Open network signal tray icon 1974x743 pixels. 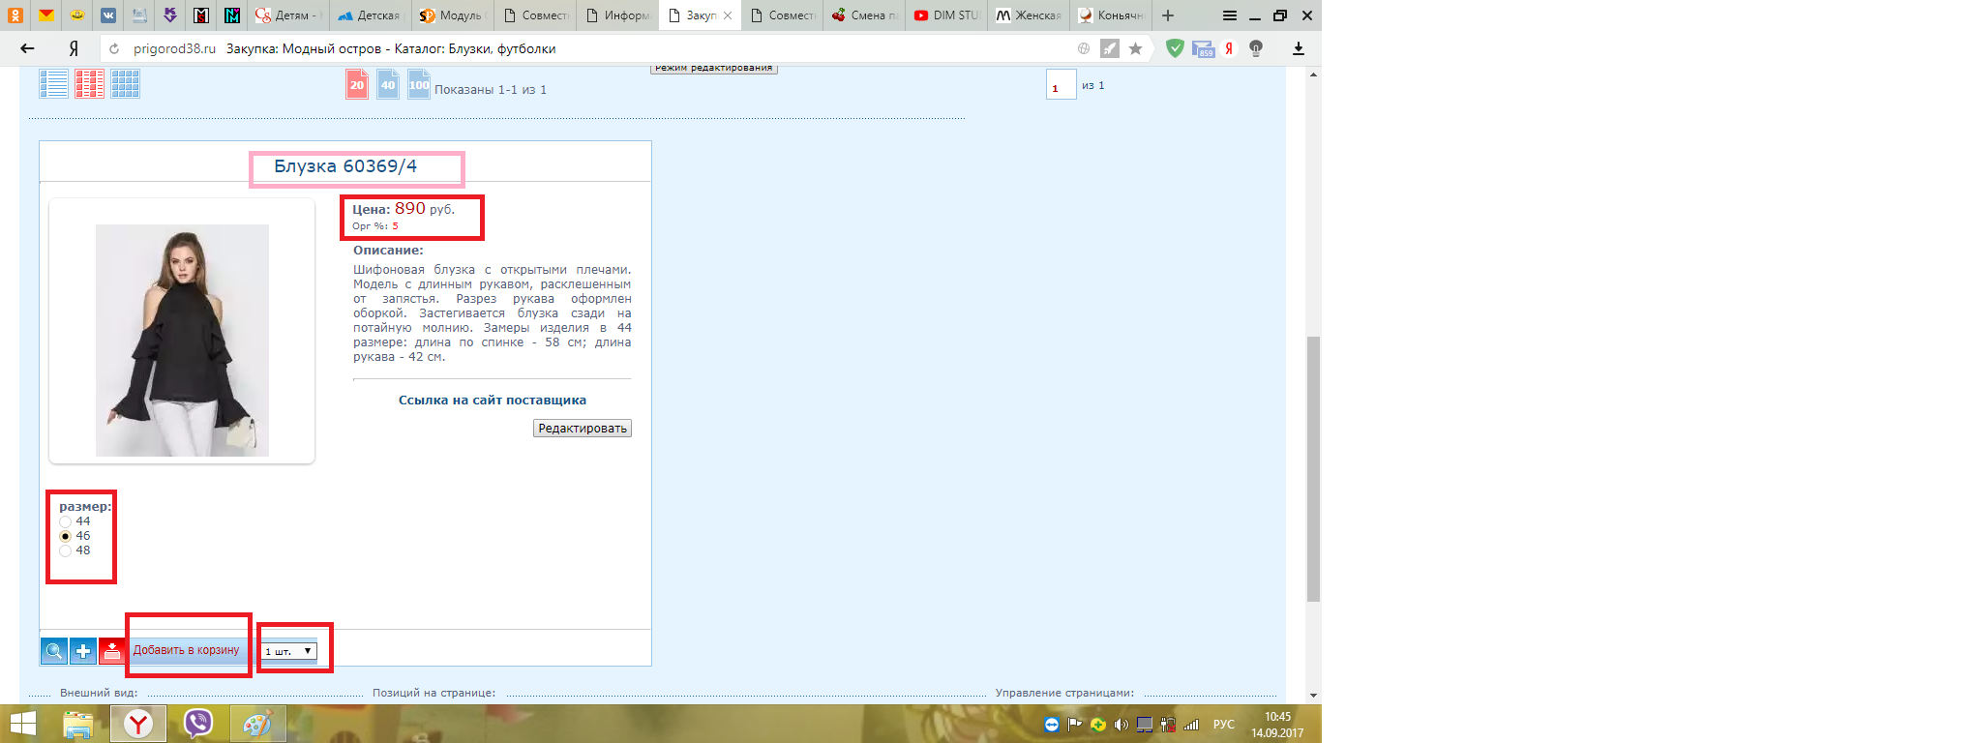click(x=1191, y=725)
